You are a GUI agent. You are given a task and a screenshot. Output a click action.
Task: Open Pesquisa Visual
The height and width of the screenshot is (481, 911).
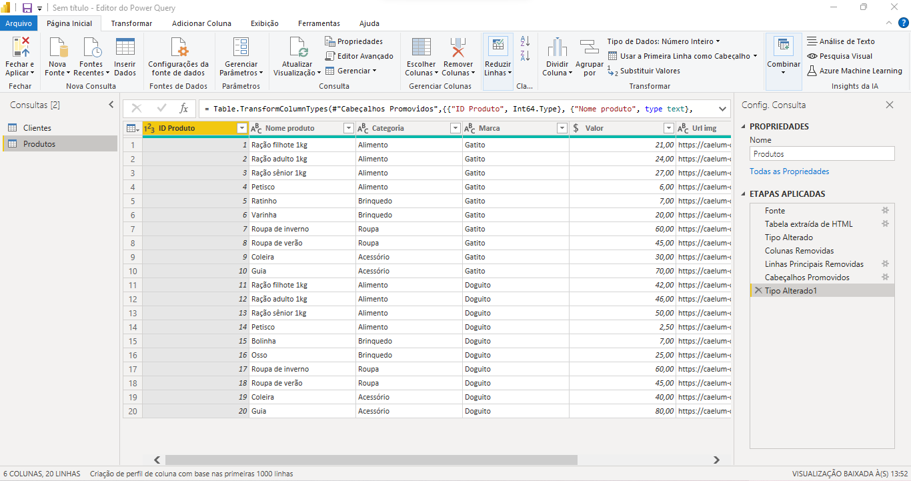840,56
